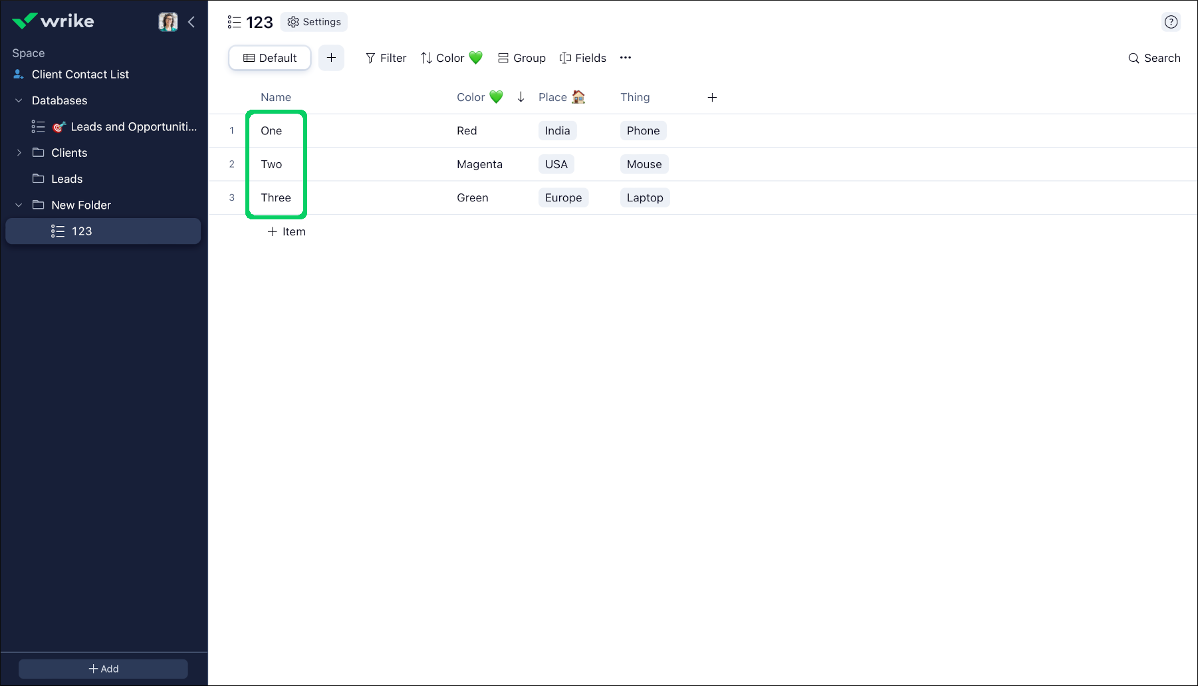Click the Magenta color cell
The height and width of the screenshot is (686, 1198).
coord(479,164)
